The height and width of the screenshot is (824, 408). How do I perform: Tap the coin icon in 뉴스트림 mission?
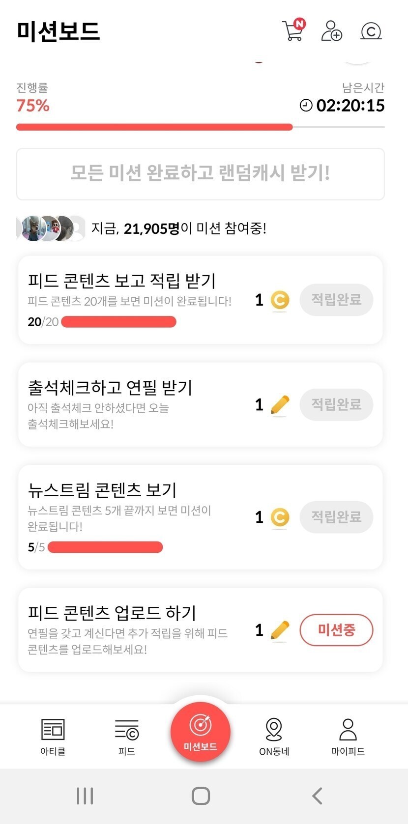coord(280,517)
